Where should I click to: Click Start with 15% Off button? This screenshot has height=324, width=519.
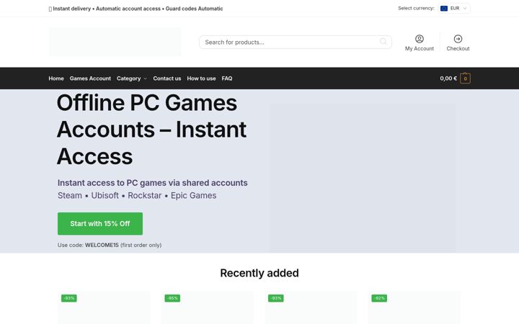click(100, 223)
